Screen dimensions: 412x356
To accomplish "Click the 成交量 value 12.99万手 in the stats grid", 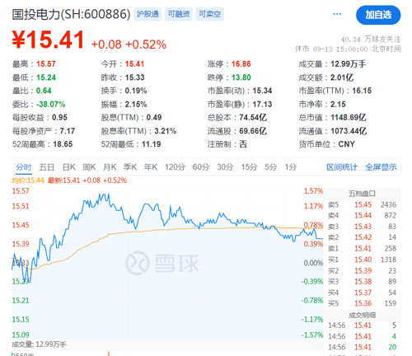I will coord(348,64).
